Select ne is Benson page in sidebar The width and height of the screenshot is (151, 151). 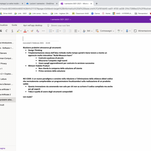coord(8,84)
